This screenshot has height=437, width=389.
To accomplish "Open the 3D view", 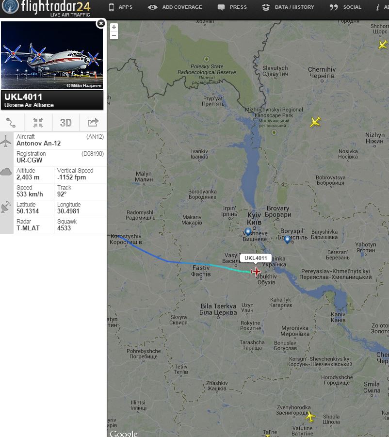I will (66, 123).
